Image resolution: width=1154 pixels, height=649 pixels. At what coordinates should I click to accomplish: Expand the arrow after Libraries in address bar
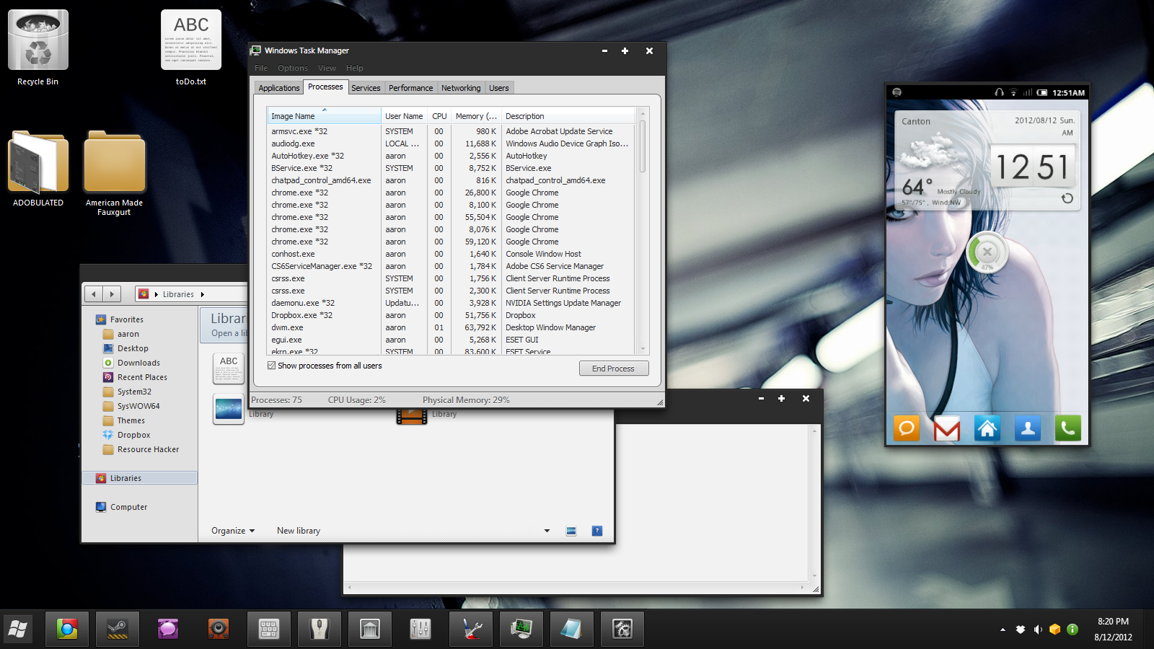pos(203,294)
